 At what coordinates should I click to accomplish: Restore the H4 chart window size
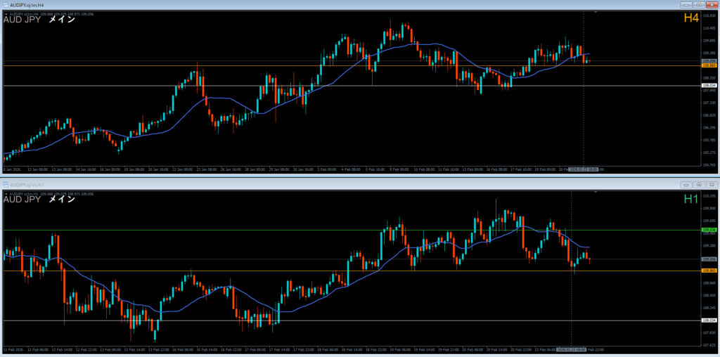tap(700, 5)
